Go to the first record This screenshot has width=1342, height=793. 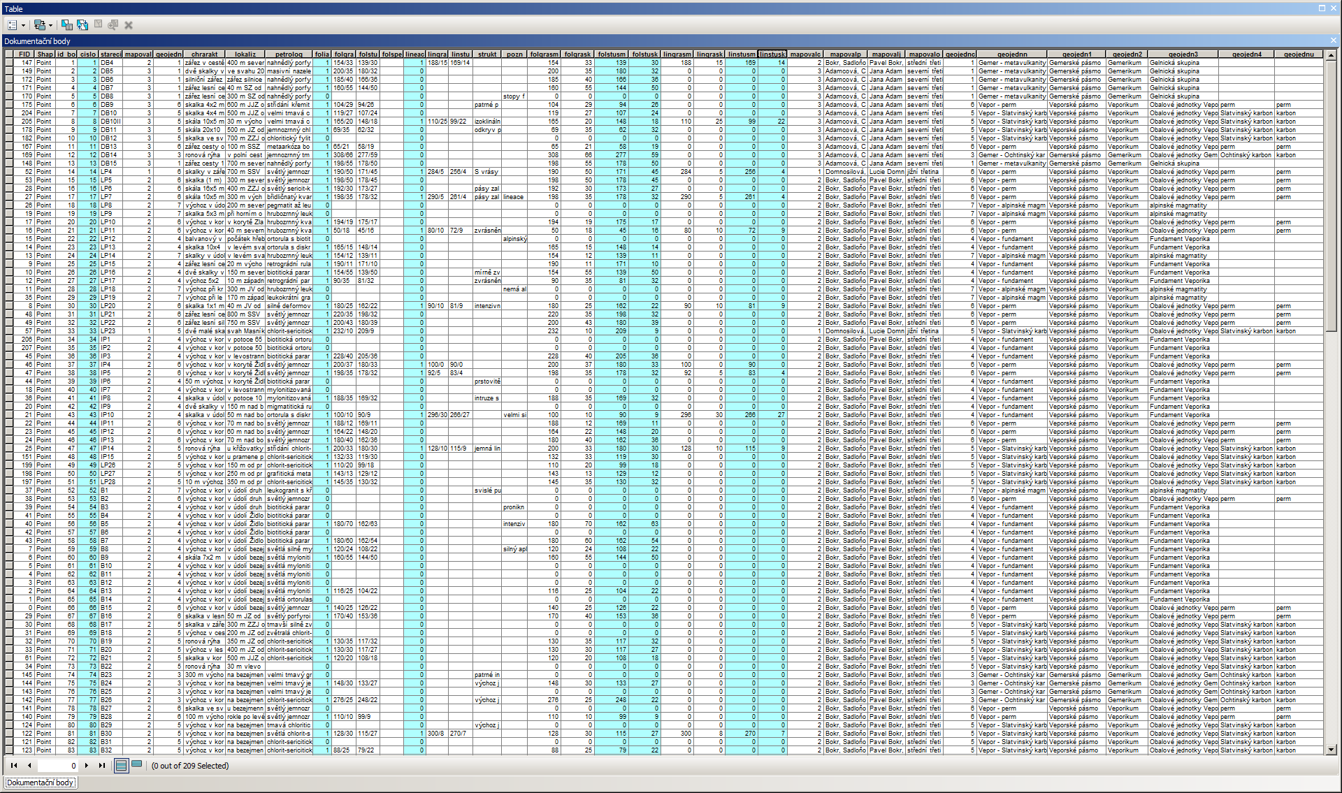[x=14, y=765]
